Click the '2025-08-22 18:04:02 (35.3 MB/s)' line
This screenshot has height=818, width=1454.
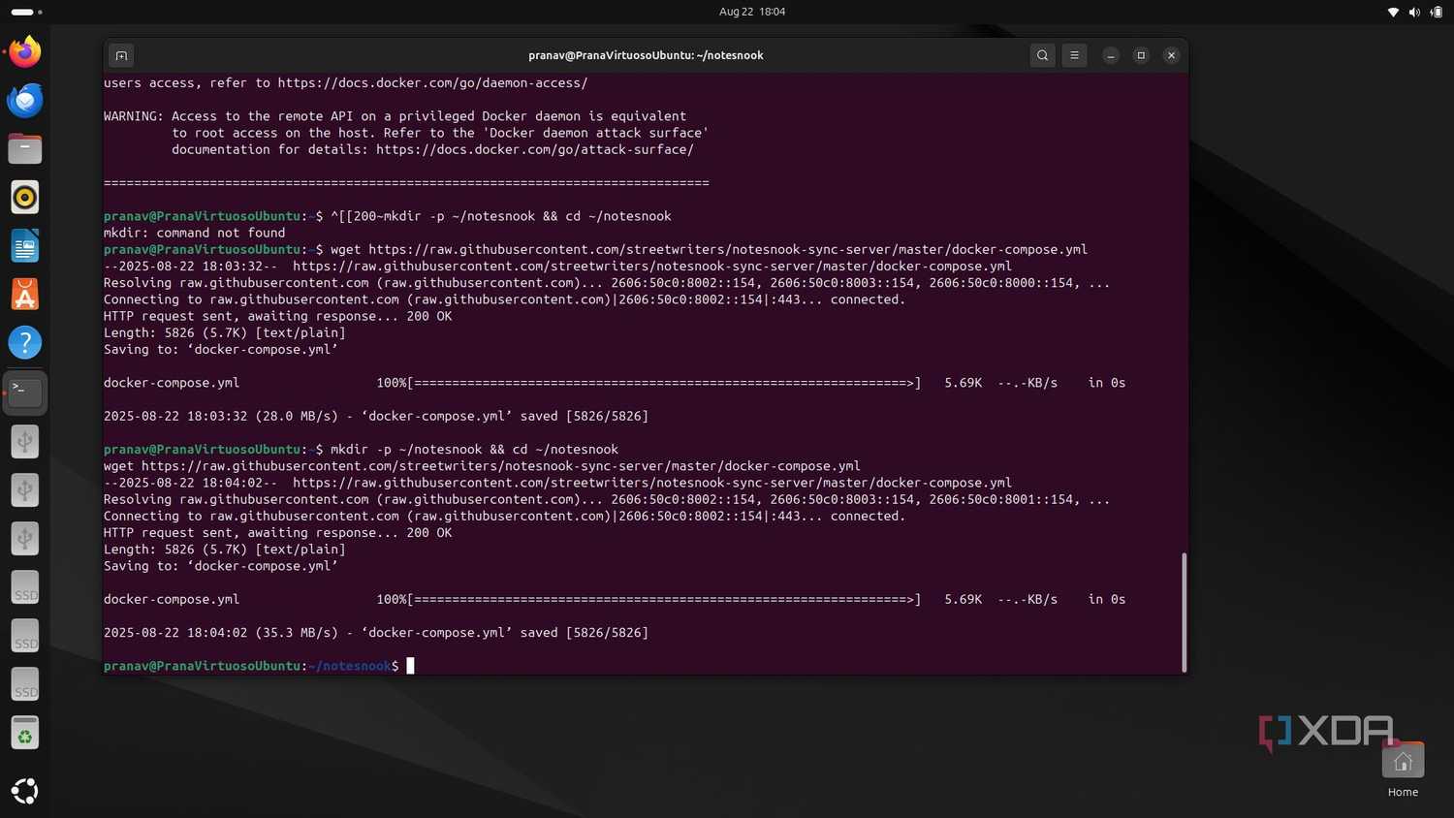point(376,632)
